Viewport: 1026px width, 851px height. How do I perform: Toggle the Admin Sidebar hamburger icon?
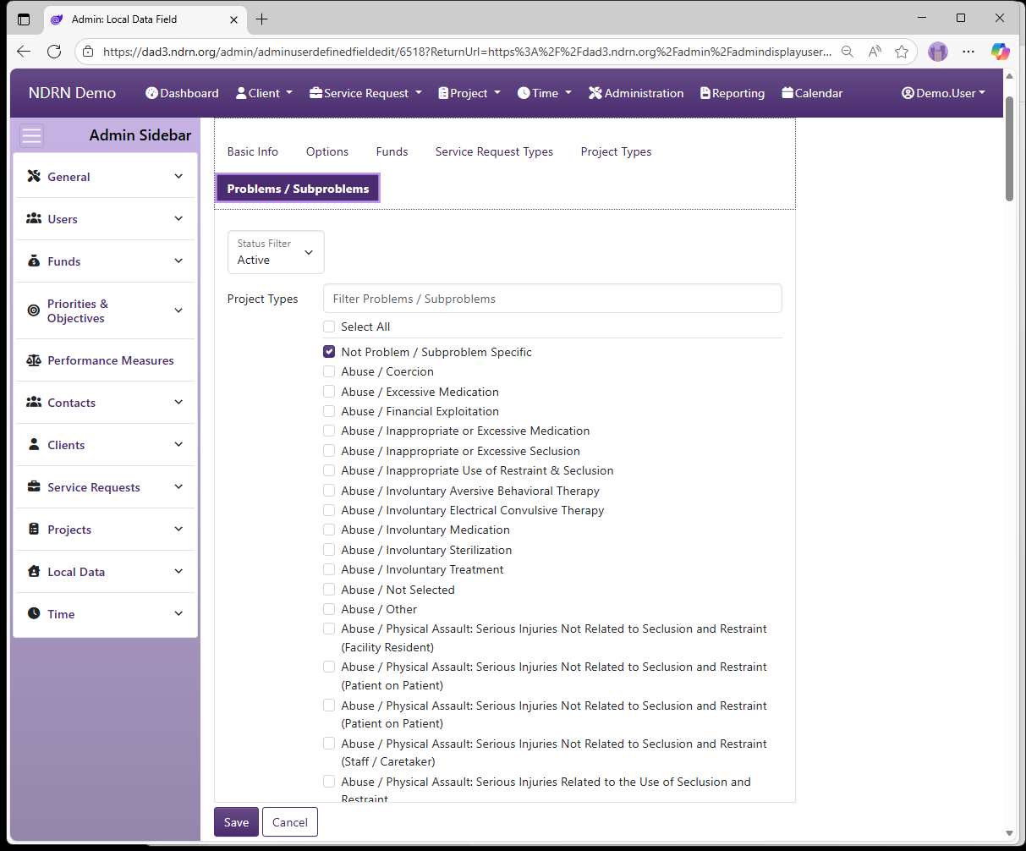pos(32,135)
